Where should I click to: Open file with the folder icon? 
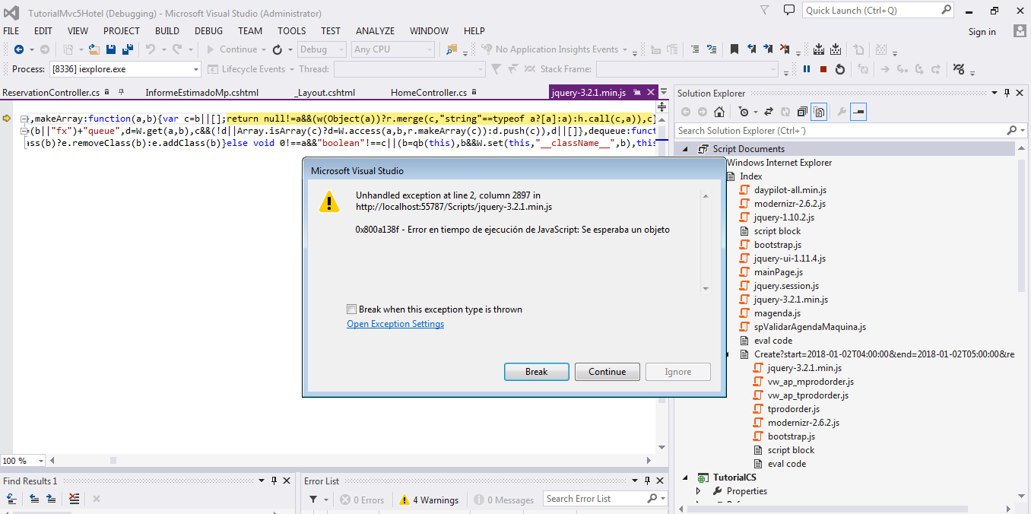(x=94, y=49)
